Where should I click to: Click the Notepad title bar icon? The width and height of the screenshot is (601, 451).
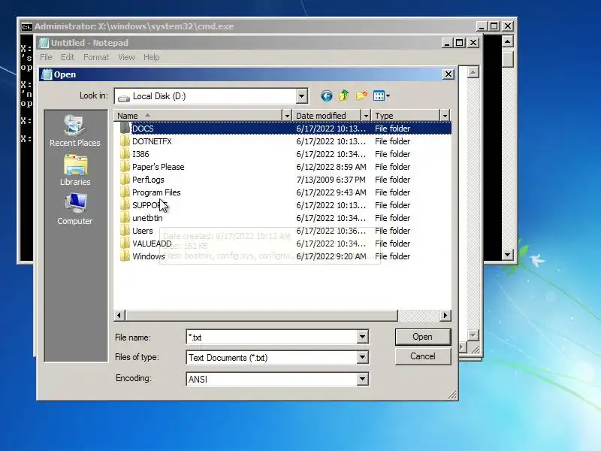(44, 43)
